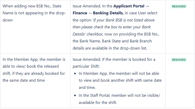The height and width of the screenshot is (109, 195).
Task: Click the RESOLVED badge for the BSB issue
Action: tap(179, 7)
